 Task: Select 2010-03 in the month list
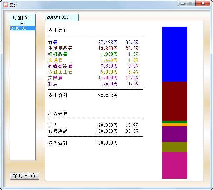pyautogui.click(x=22, y=28)
